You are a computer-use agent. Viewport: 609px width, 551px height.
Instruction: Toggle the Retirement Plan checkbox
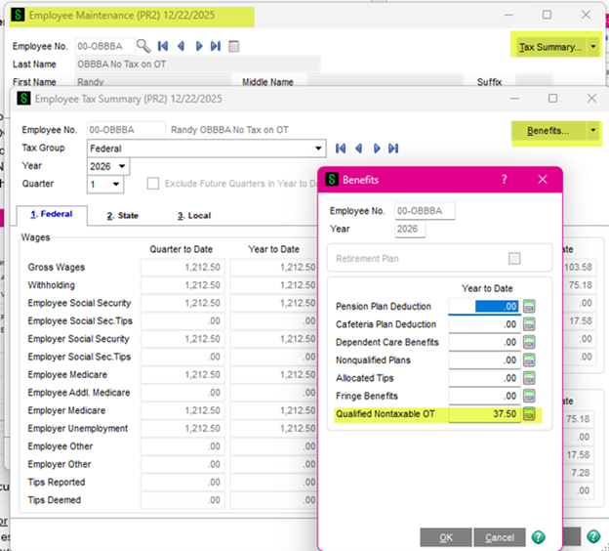click(514, 259)
